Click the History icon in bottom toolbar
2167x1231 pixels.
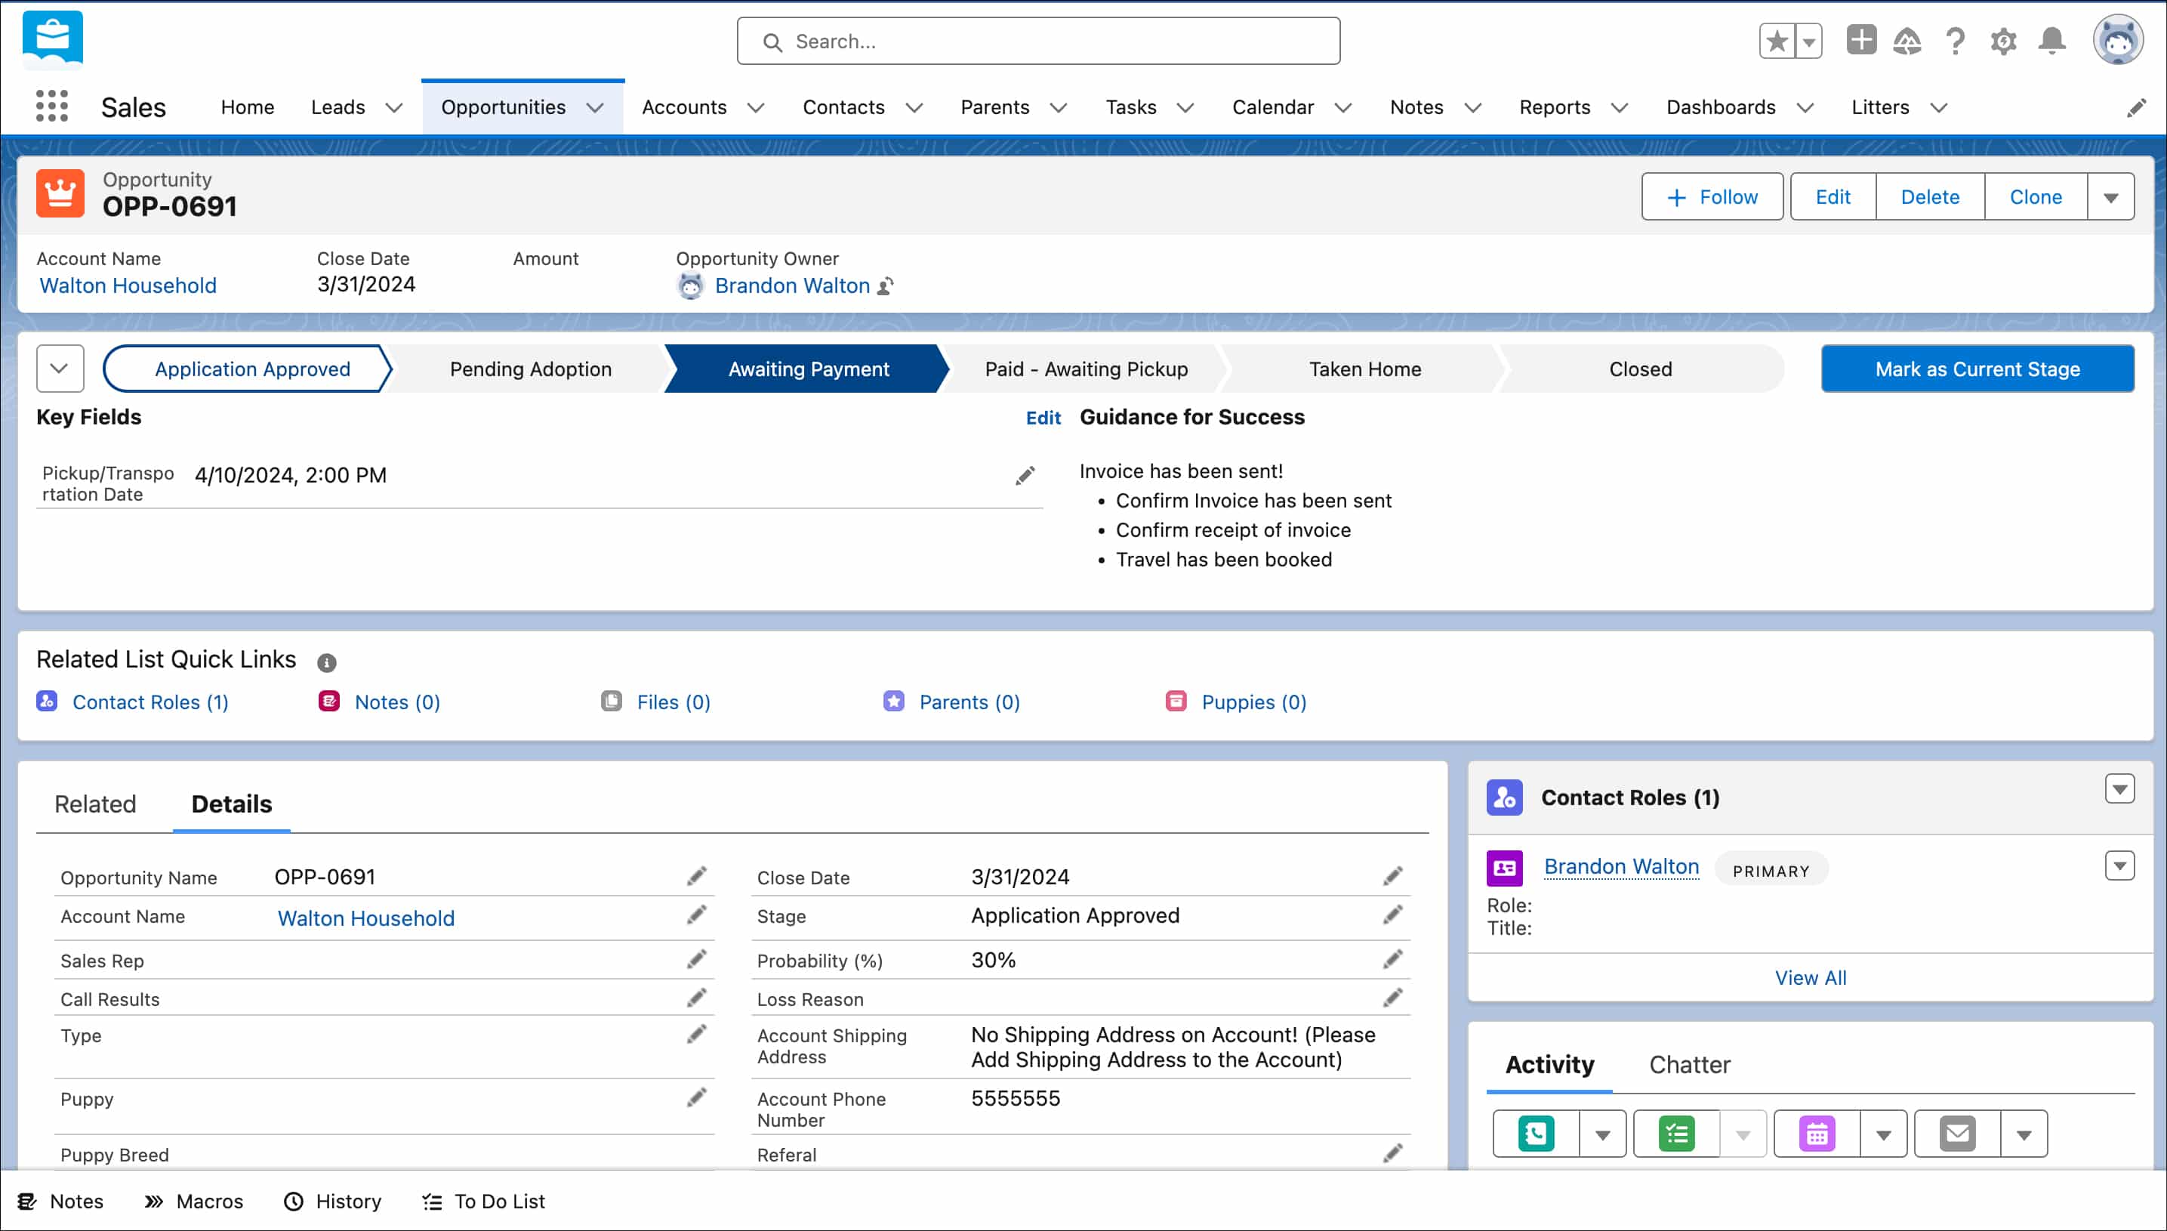coord(293,1202)
